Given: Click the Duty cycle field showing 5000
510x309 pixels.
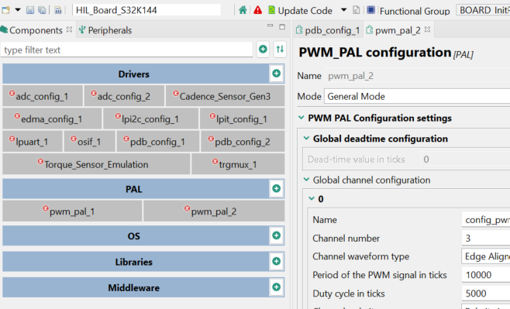Looking at the screenshot, I should (486, 294).
